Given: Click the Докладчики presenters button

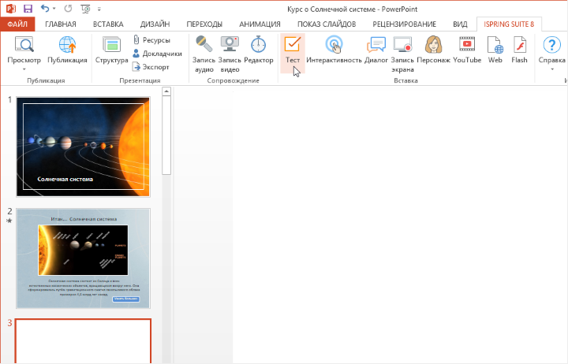Looking at the screenshot, I should [157, 54].
